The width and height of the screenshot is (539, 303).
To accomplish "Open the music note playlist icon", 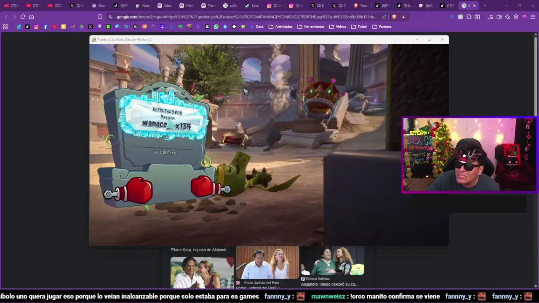I will click(491, 17).
